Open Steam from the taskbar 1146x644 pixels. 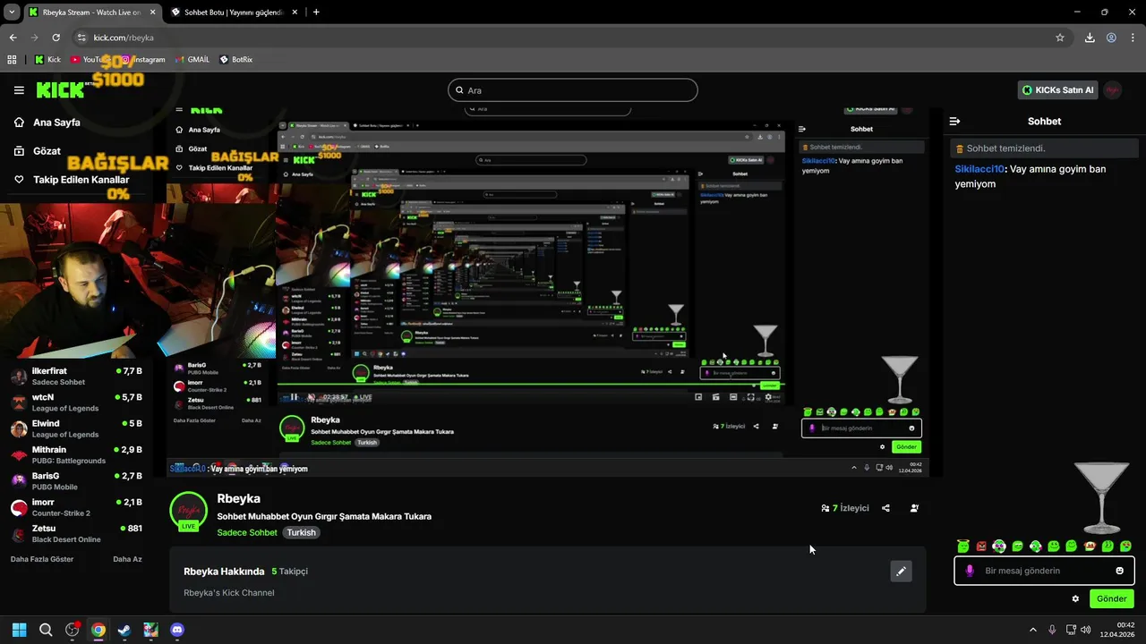124,630
